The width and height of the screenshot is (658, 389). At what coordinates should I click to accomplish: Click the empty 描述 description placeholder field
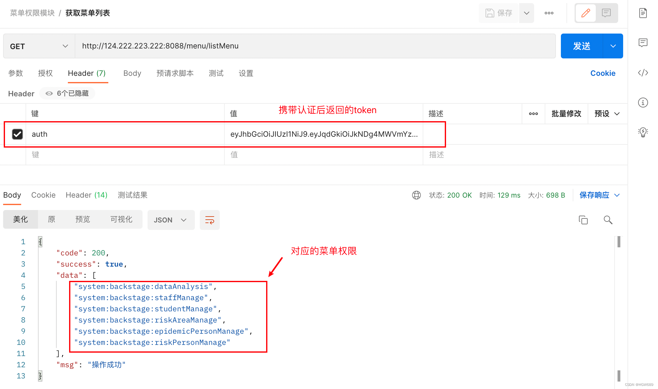coord(525,155)
